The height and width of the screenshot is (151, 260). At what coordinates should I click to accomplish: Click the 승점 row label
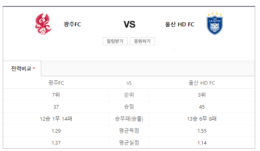pos(129,107)
